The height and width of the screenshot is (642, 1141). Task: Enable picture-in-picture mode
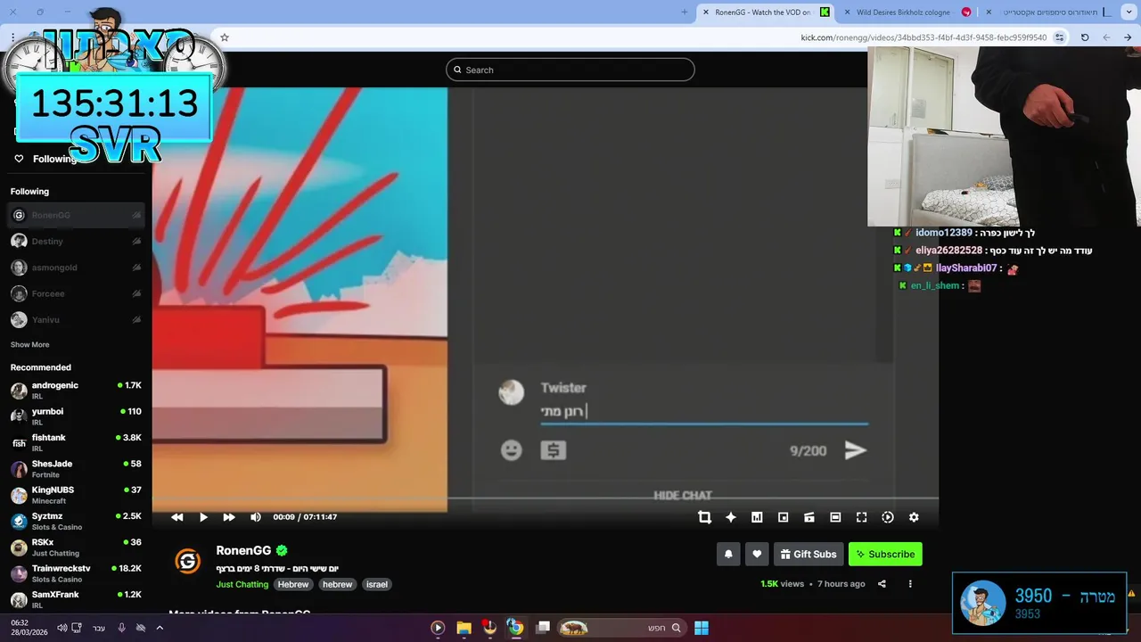pyautogui.click(x=783, y=517)
